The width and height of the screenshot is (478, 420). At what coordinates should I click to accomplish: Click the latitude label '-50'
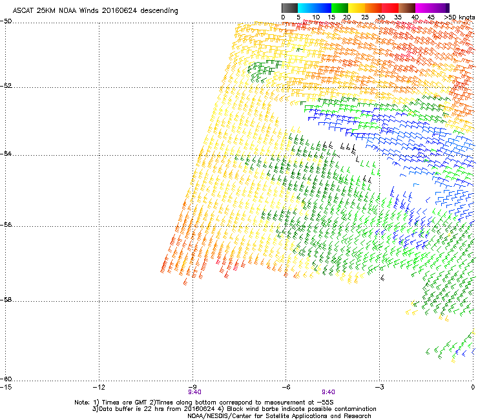click(6, 21)
